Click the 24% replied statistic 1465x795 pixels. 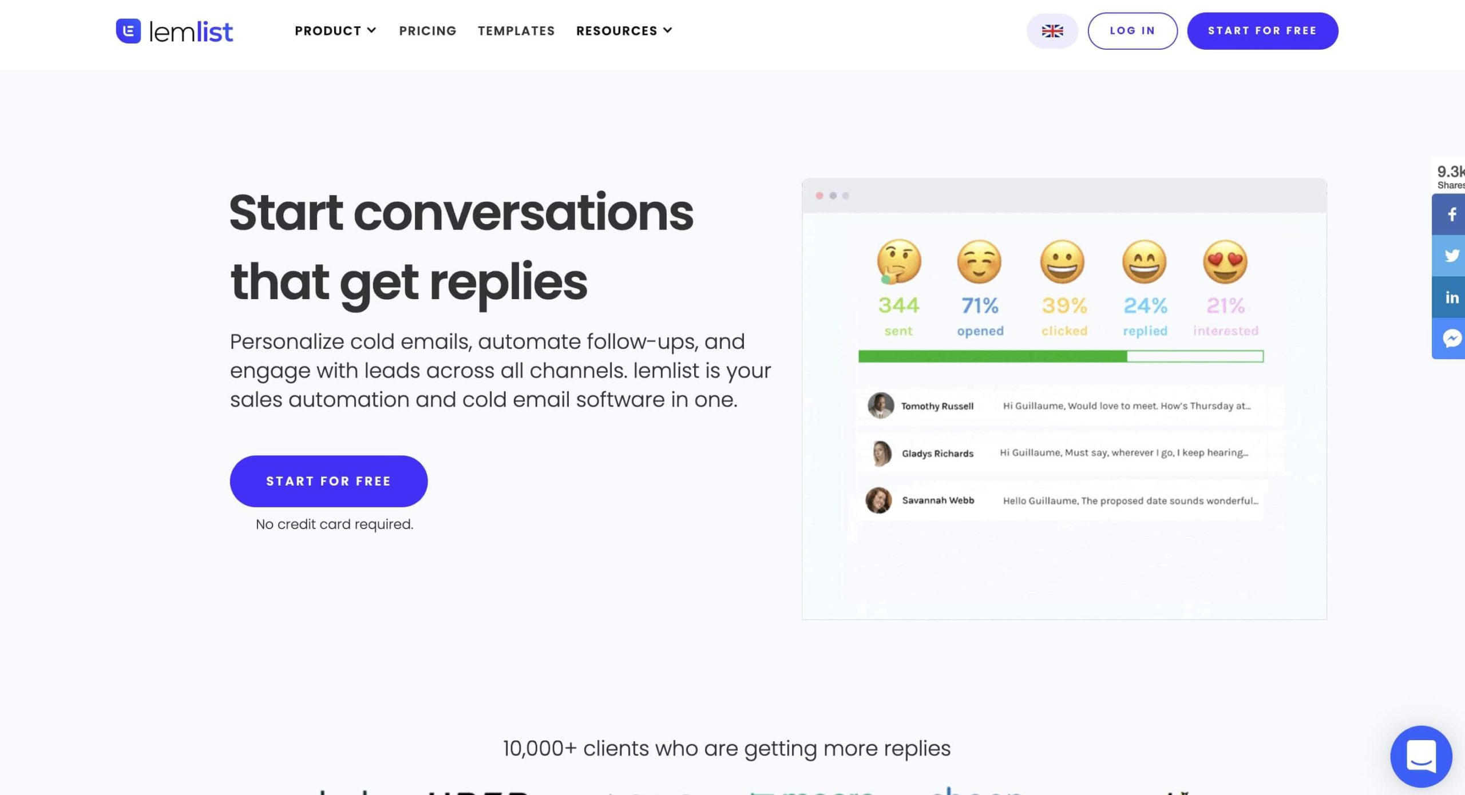pyautogui.click(x=1145, y=316)
